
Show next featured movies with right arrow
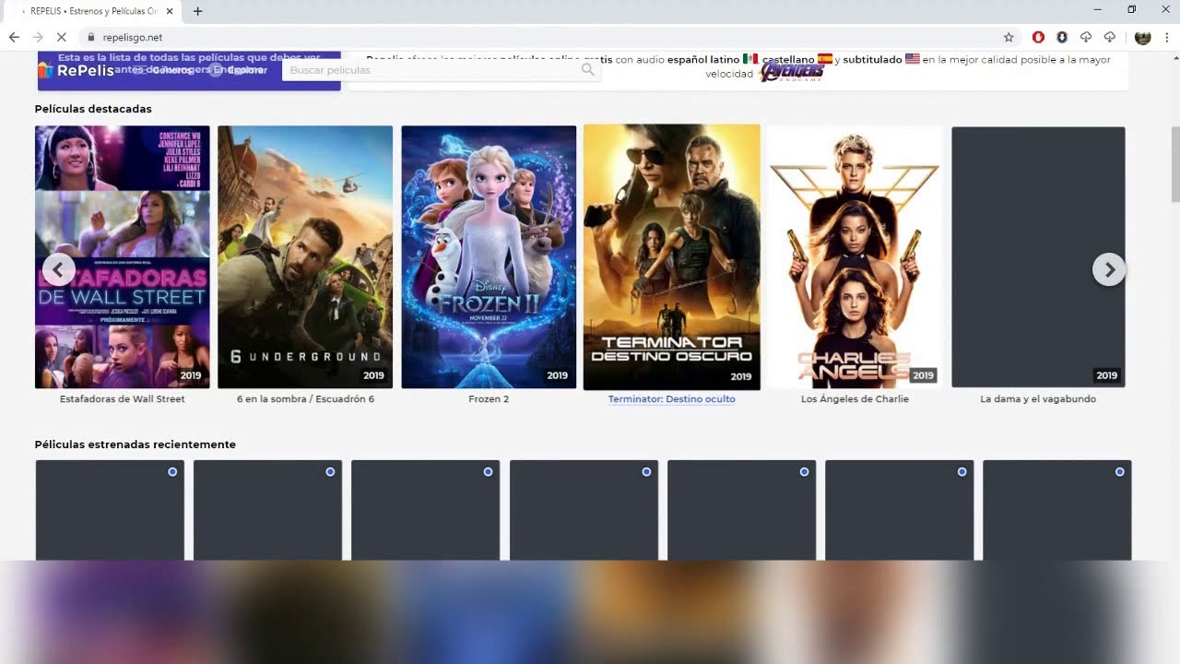click(1109, 269)
